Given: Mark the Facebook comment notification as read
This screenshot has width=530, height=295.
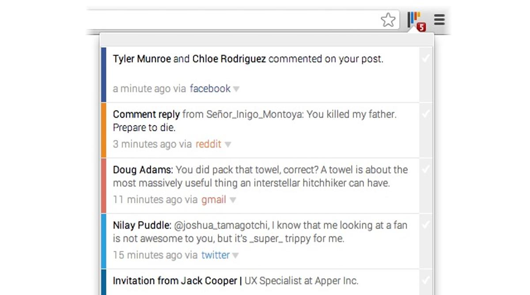Looking at the screenshot, I should coord(426,59).
